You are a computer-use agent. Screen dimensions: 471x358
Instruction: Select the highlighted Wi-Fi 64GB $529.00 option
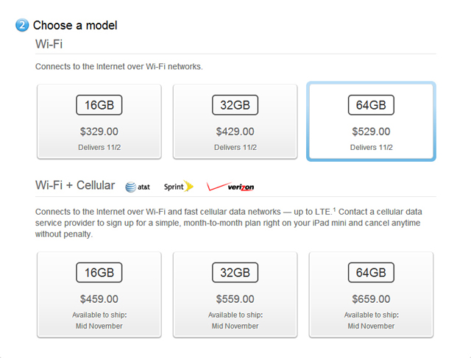(371, 121)
